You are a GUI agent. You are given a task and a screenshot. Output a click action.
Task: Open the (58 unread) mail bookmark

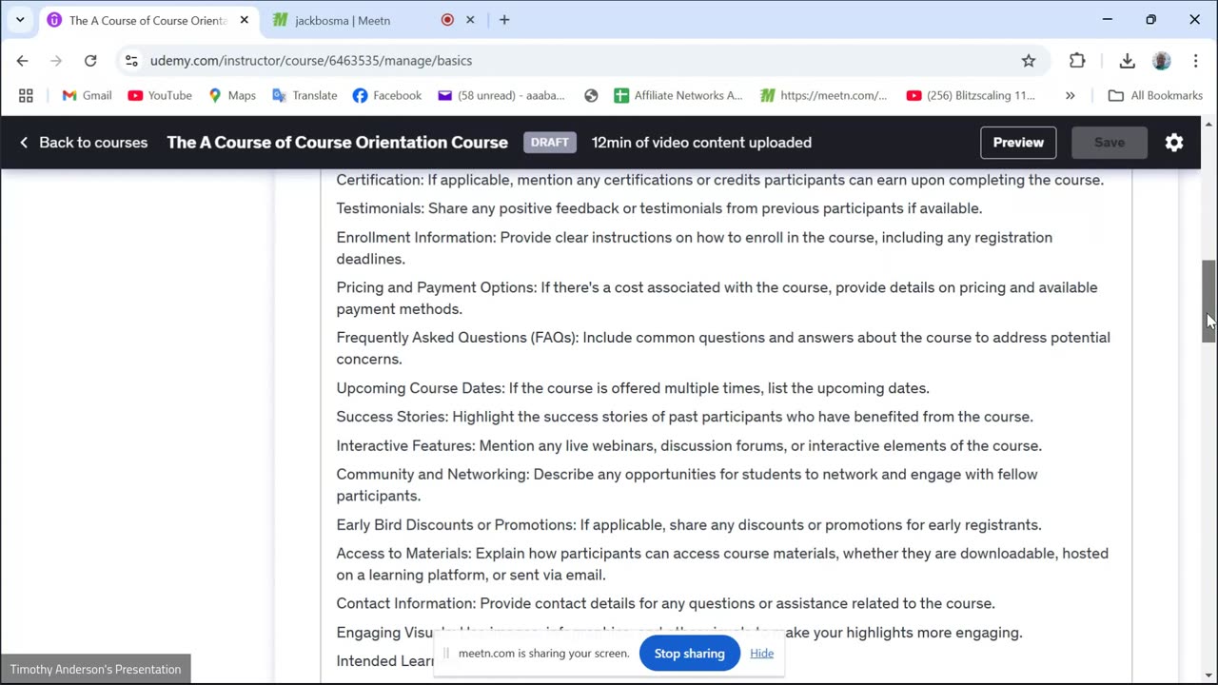tap(501, 95)
